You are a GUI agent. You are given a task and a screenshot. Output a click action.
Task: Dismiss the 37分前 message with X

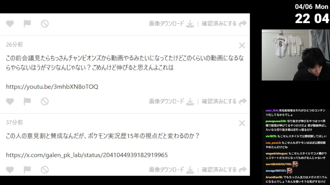242,123
